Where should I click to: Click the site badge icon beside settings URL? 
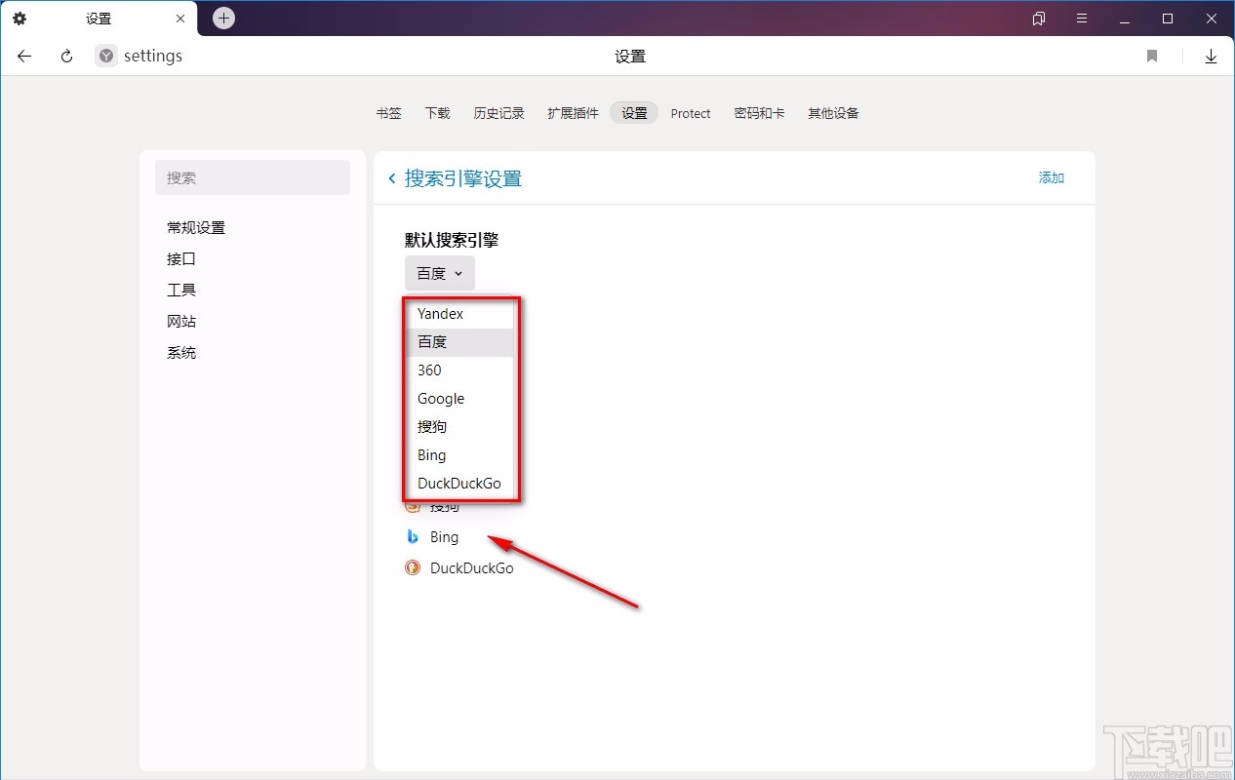104,56
